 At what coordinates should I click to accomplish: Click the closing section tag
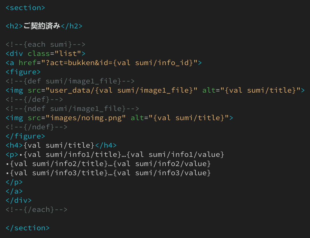pos(28,228)
